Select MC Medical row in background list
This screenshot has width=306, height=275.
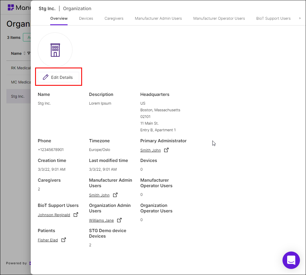click(x=19, y=82)
